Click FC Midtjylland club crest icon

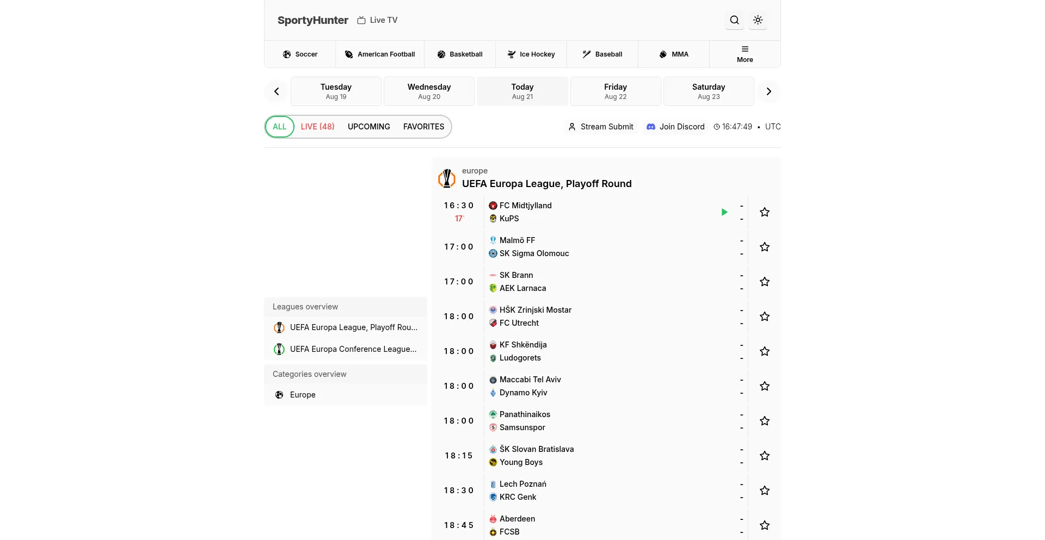tap(493, 206)
